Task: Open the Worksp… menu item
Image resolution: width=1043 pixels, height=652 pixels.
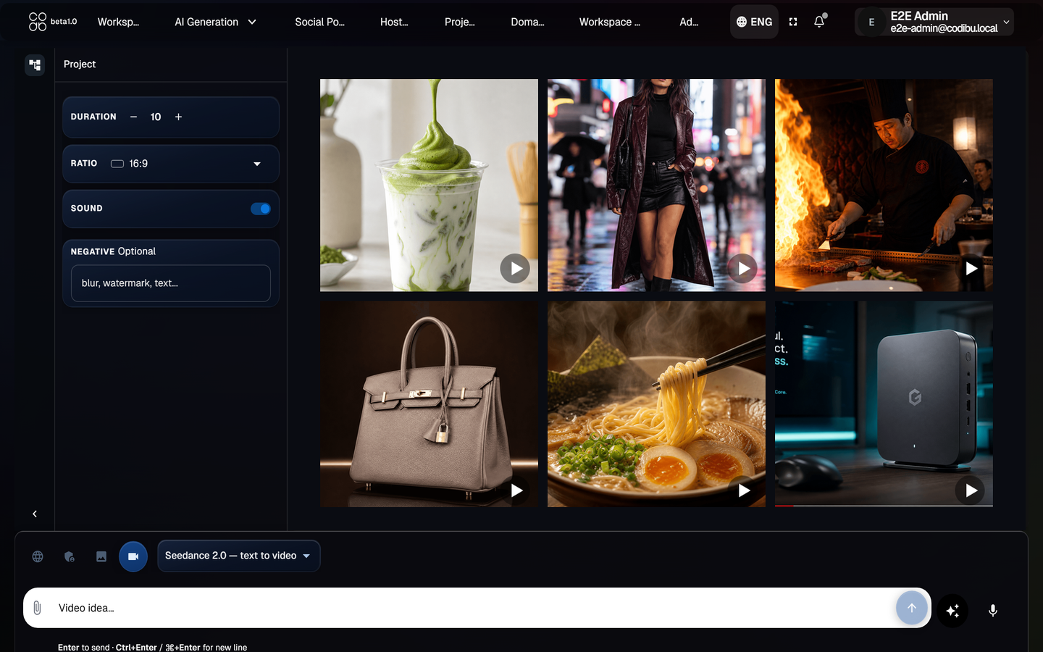Action: 118,22
